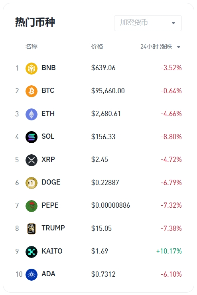Click the TRUMP coin icon
Screen dimensions: 197x295
tap(32, 228)
